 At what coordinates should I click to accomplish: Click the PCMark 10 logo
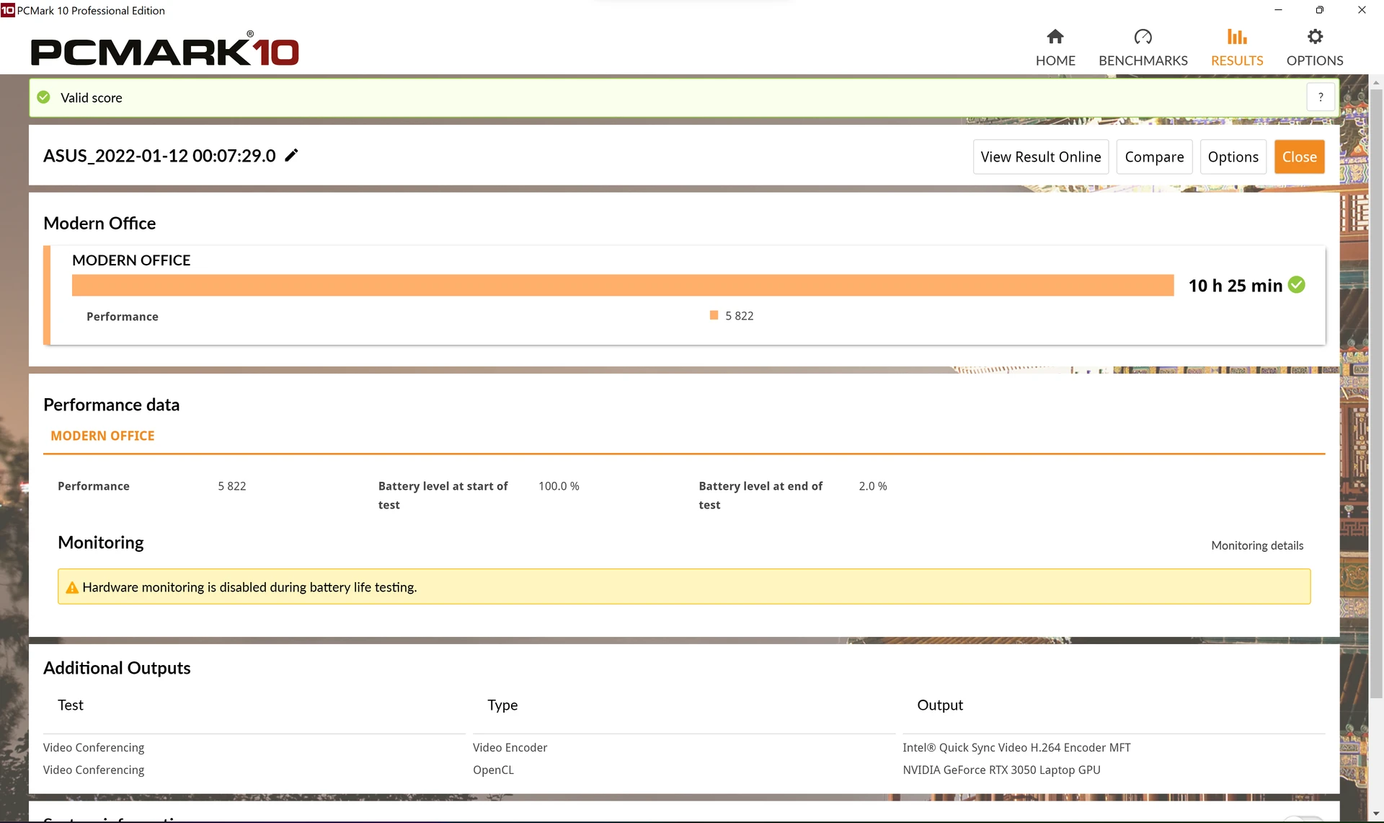tap(164, 50)
